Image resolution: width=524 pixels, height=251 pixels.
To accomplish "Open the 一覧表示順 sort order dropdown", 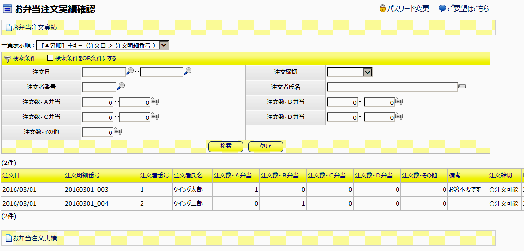I will pos(164,45).
